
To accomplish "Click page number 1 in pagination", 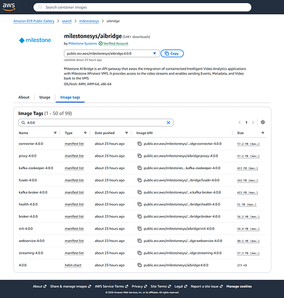I will (246, 122).
